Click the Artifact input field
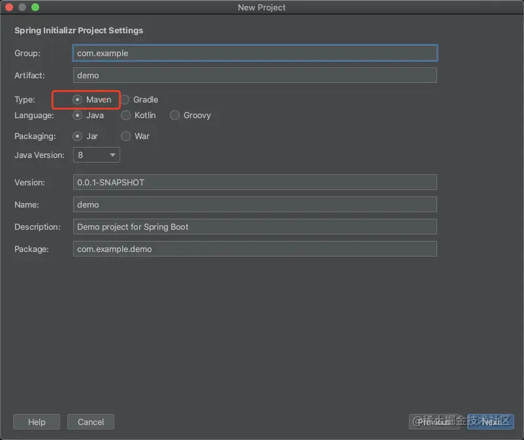524x440 pixels. click(255, 75)
